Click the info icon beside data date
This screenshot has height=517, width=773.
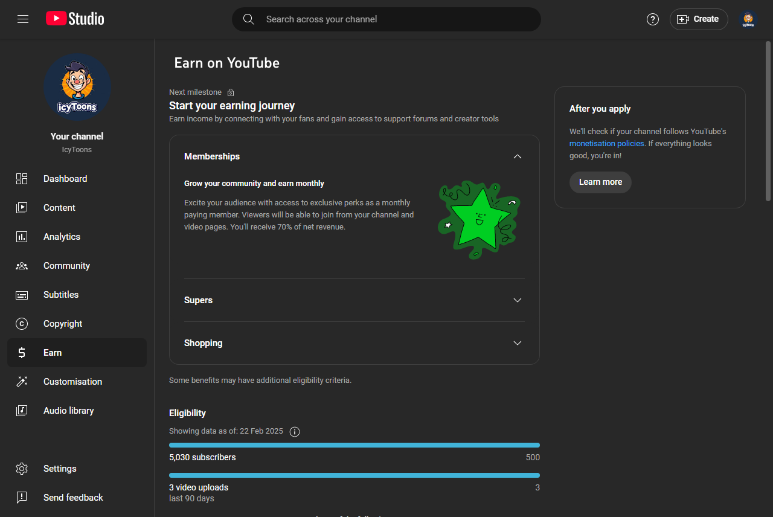point(295,431)
